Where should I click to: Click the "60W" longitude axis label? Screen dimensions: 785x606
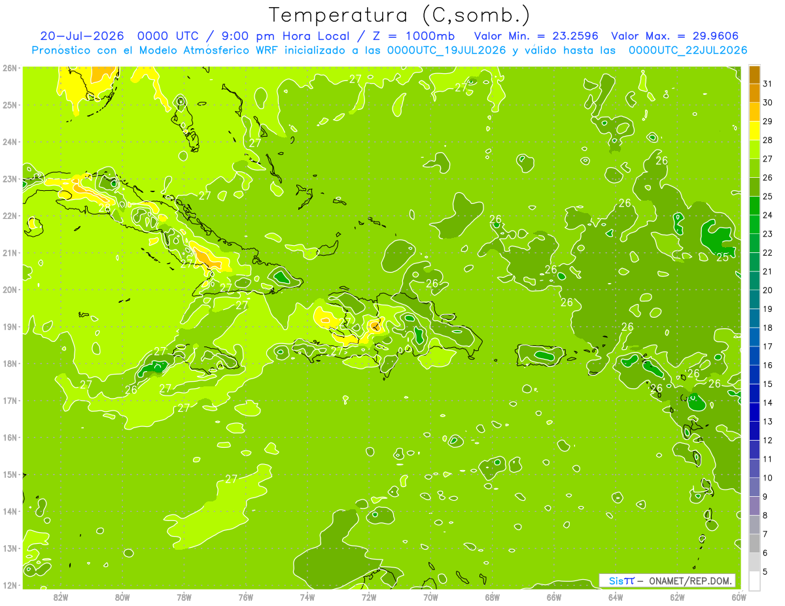pos(739,597)
